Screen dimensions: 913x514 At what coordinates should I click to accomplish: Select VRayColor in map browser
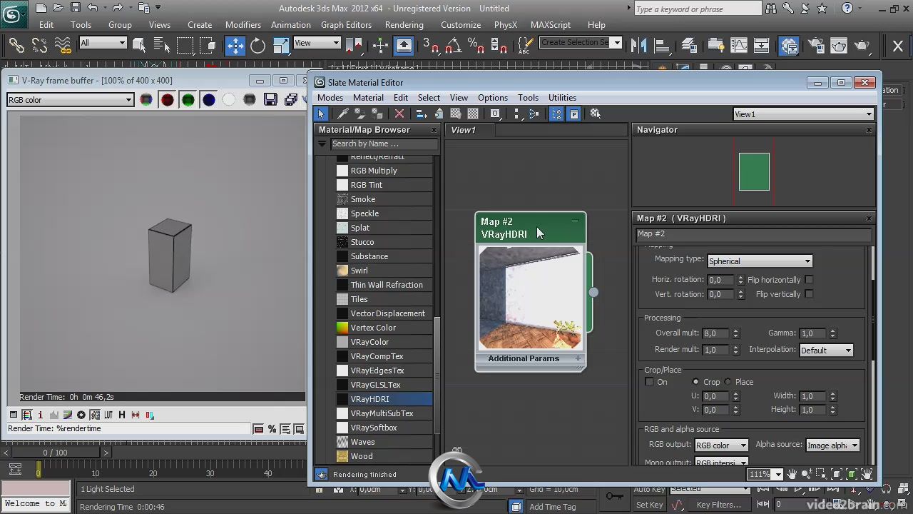pos(384,342)
